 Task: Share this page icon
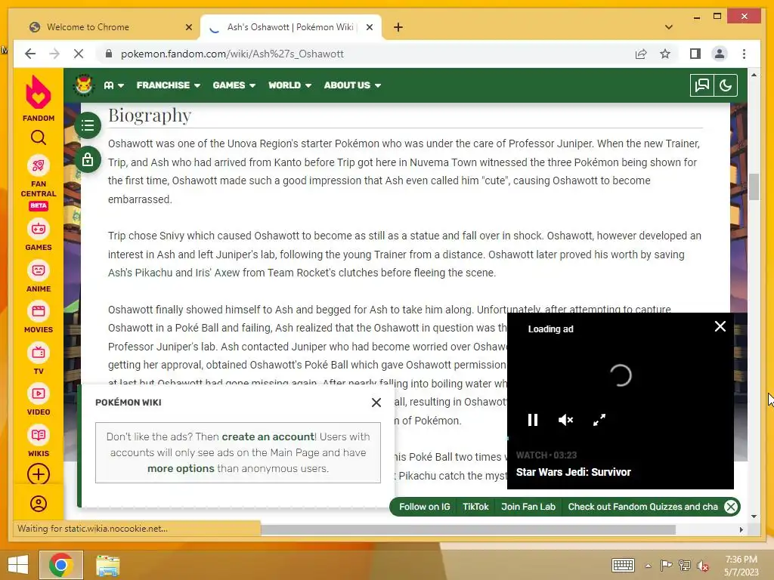(x=641, y=54)
